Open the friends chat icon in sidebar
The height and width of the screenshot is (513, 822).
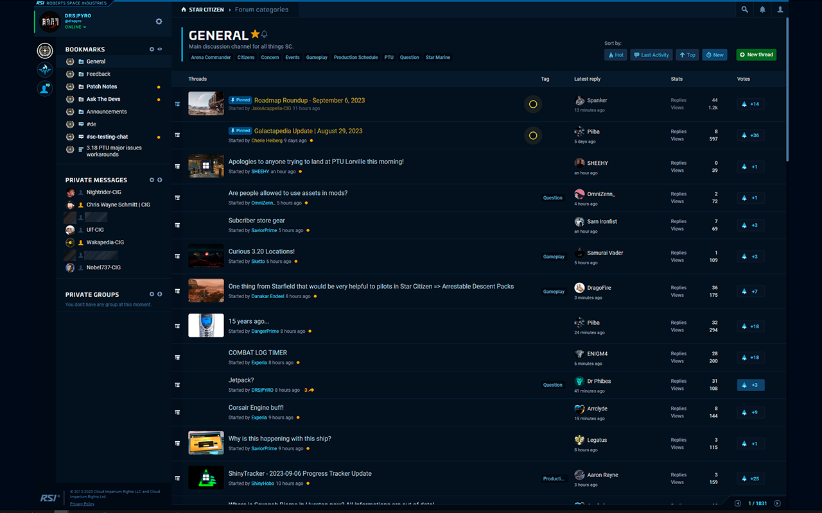pyautogui.click(x=45, y=88)
